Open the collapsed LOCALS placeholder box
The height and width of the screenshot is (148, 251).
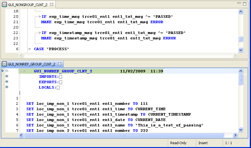pyautogui.click(x=58, y=88)
